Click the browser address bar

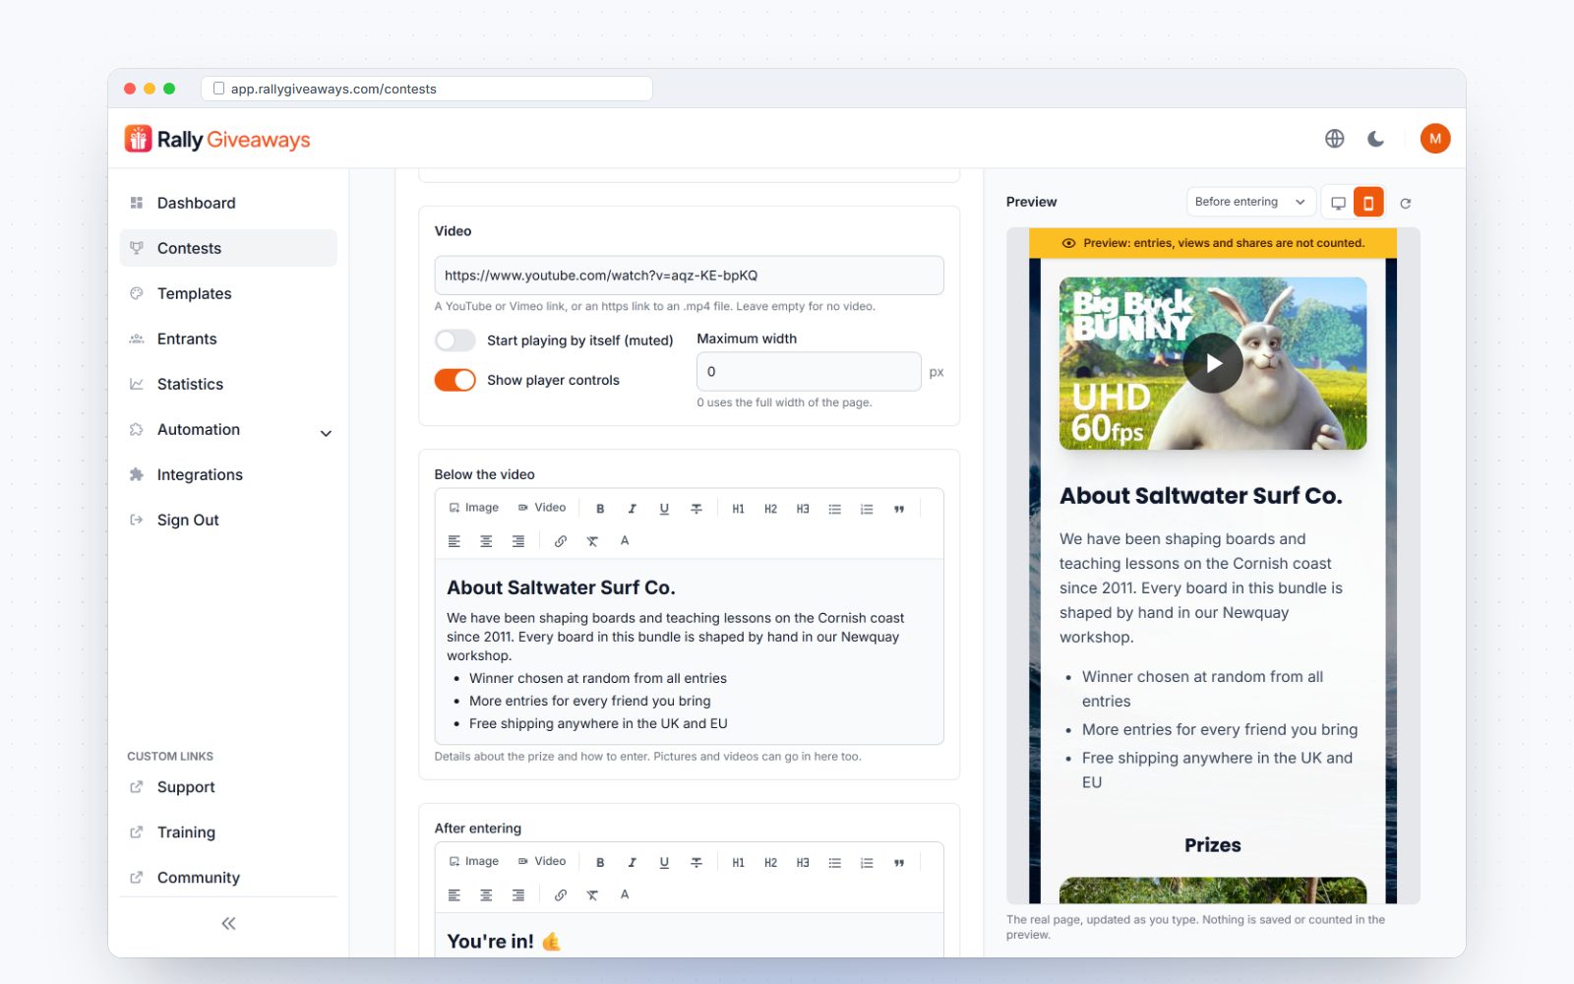(x=427, y=89)
